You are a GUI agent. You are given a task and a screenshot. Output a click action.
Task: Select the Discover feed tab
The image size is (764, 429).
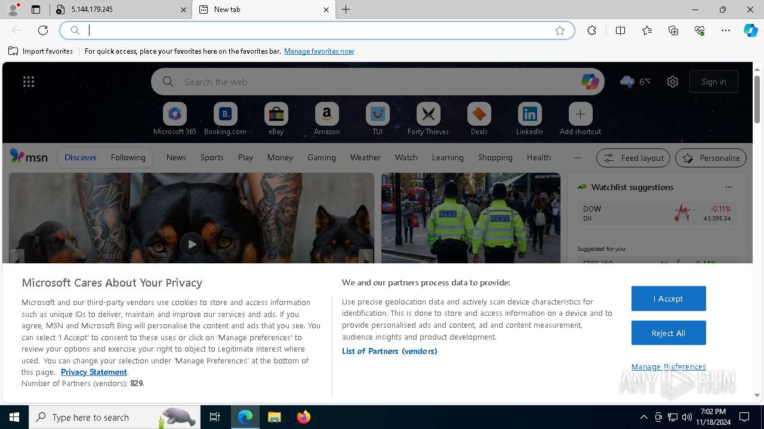click(x=81, y=158)
